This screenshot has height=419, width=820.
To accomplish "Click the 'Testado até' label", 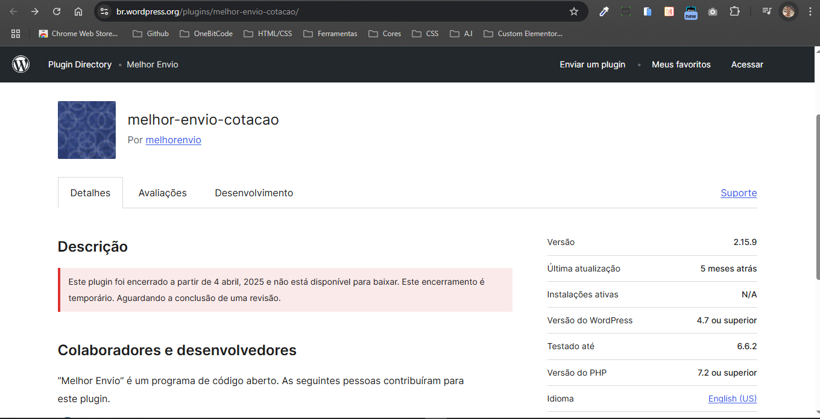I will 570,346.
